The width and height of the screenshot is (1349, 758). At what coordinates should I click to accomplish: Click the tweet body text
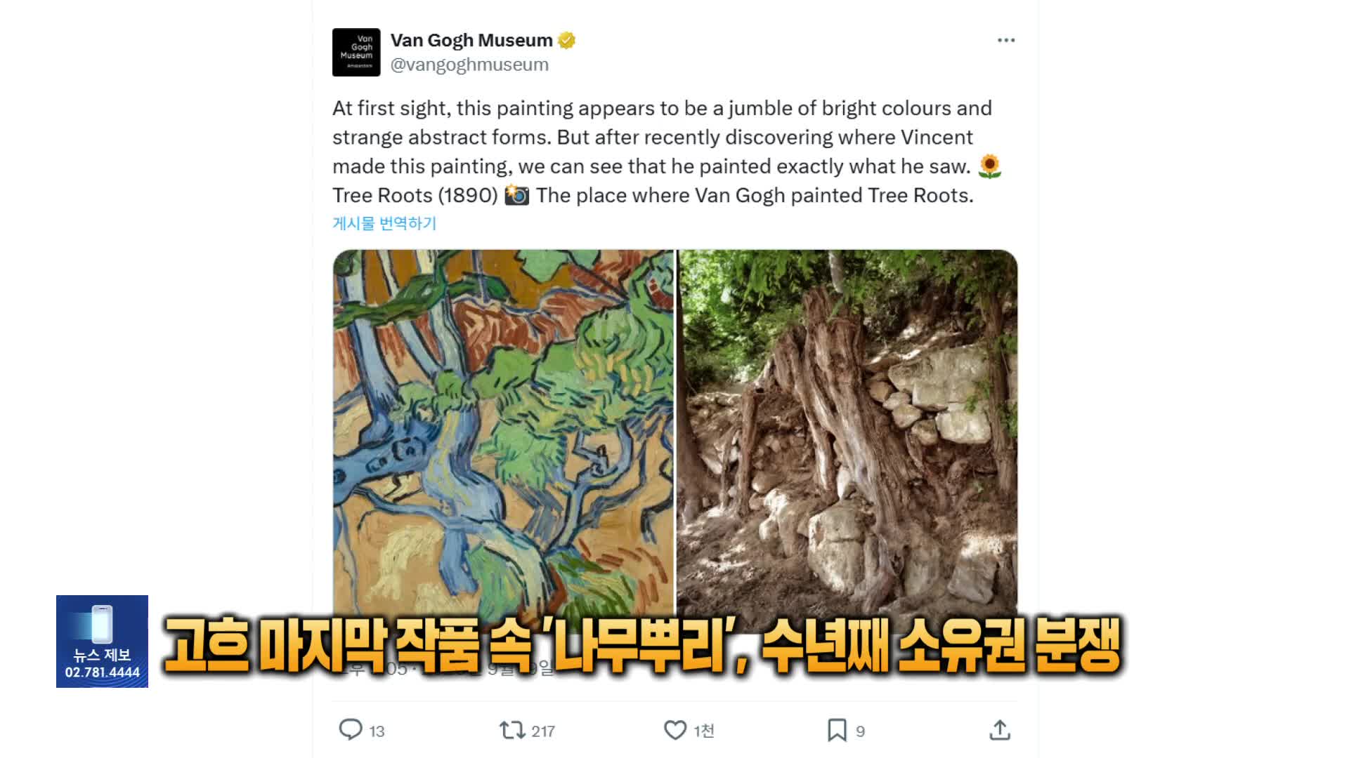point(667,152)
